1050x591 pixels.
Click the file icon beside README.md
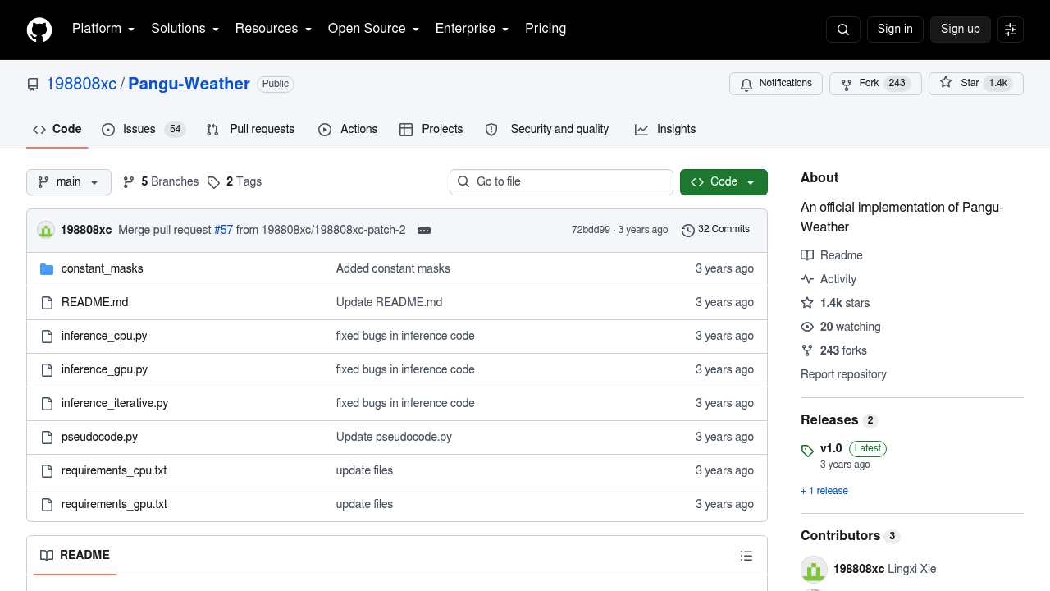click(x=47, y=303)
